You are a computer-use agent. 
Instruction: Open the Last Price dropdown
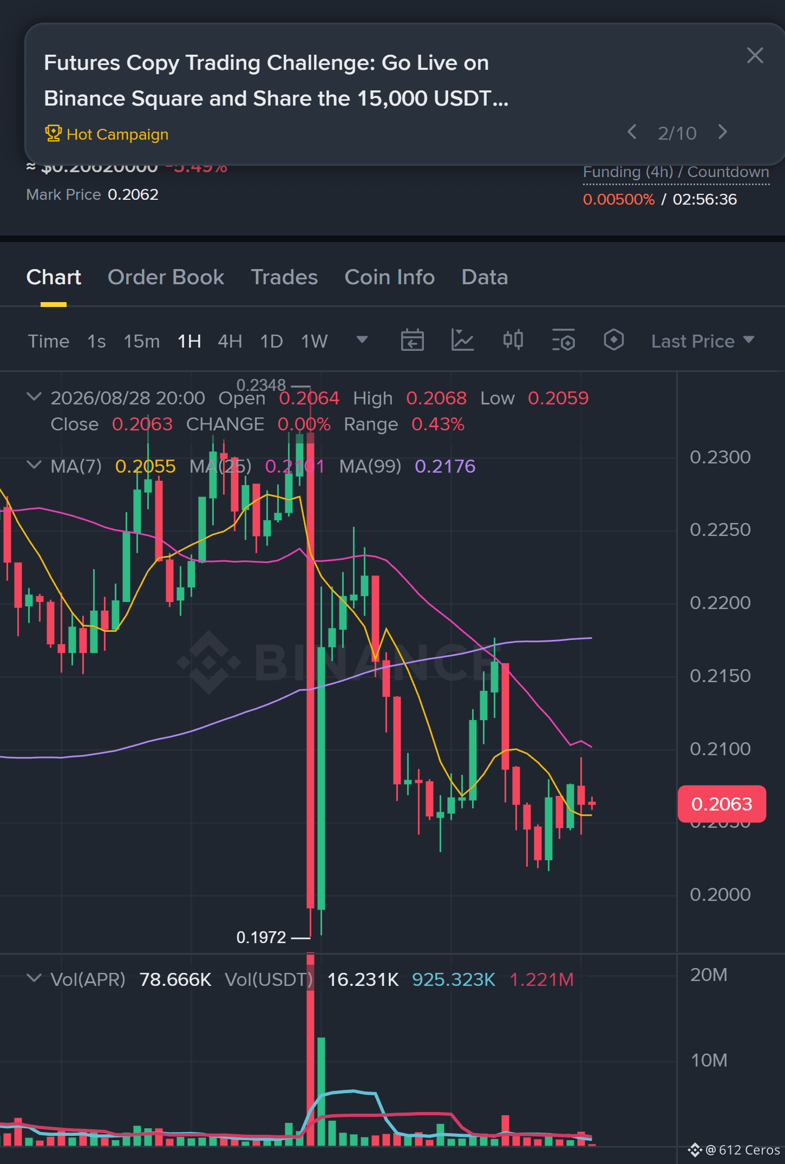703,341
